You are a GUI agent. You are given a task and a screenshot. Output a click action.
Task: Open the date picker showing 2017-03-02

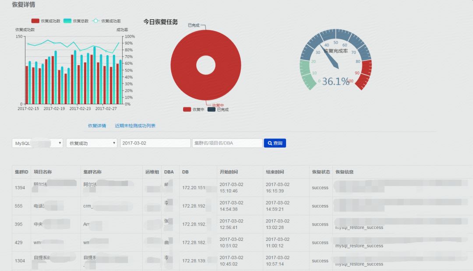(155, 143)
